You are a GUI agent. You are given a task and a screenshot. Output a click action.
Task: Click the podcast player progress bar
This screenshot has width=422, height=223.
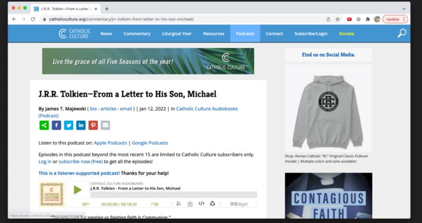click(174, 195)
